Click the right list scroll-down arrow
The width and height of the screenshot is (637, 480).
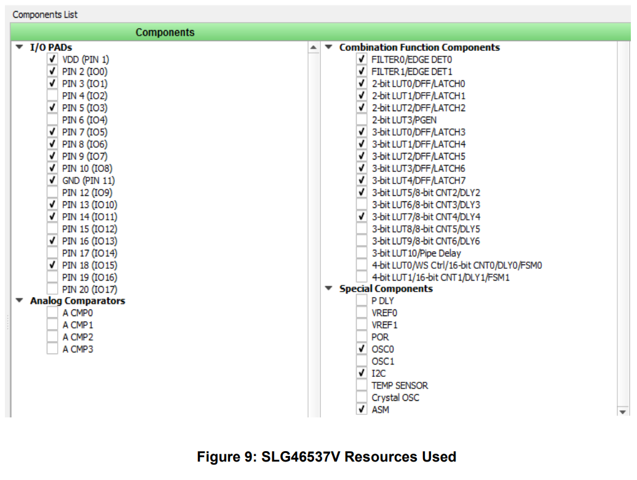pyautogui.click(x=623, y=412)
